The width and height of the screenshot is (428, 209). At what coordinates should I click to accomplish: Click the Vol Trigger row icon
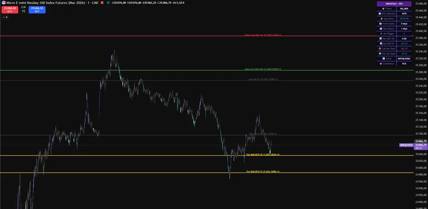tap(381, 34)
